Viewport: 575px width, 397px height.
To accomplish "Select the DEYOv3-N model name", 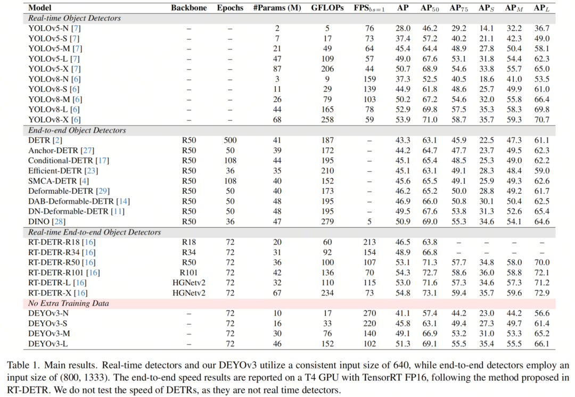I will [48, 313].
